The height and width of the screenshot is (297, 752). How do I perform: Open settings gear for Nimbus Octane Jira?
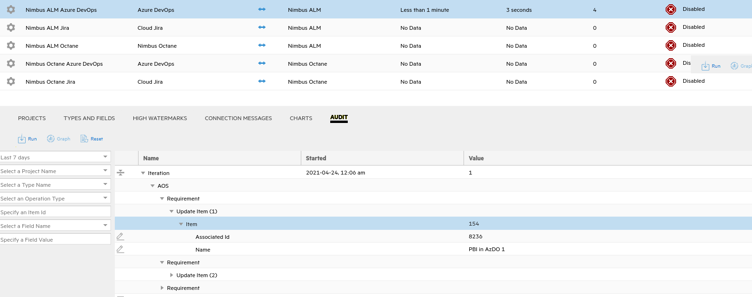[11, 82]
